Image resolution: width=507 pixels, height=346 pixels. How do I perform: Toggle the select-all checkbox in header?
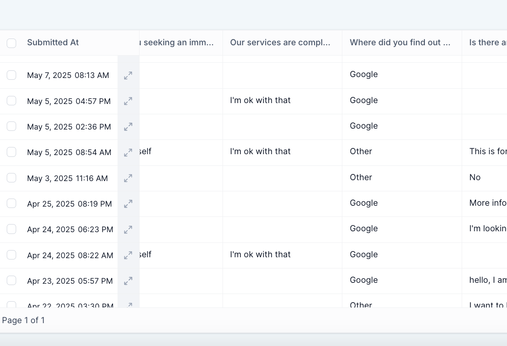click(x=12, y=43)
